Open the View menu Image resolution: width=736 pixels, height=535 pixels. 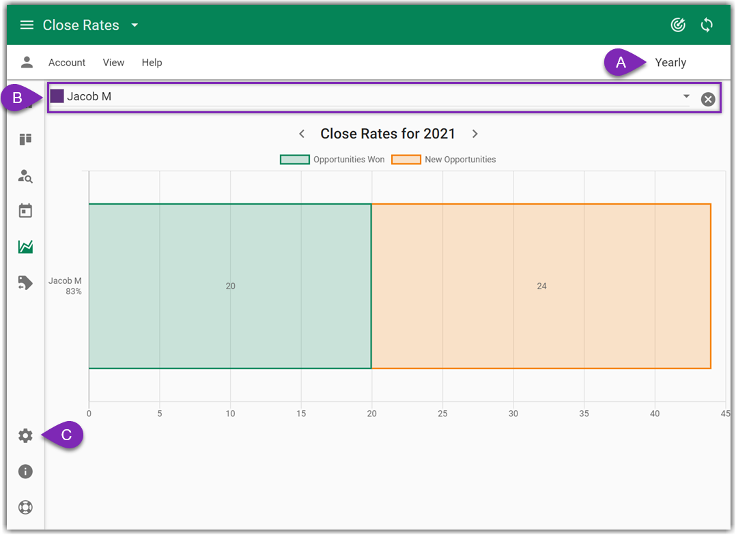pyautogui.click(x=113, y=62)
